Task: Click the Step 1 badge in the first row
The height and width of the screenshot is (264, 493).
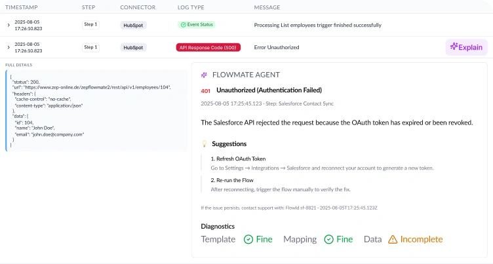Action: pos(90,25)
